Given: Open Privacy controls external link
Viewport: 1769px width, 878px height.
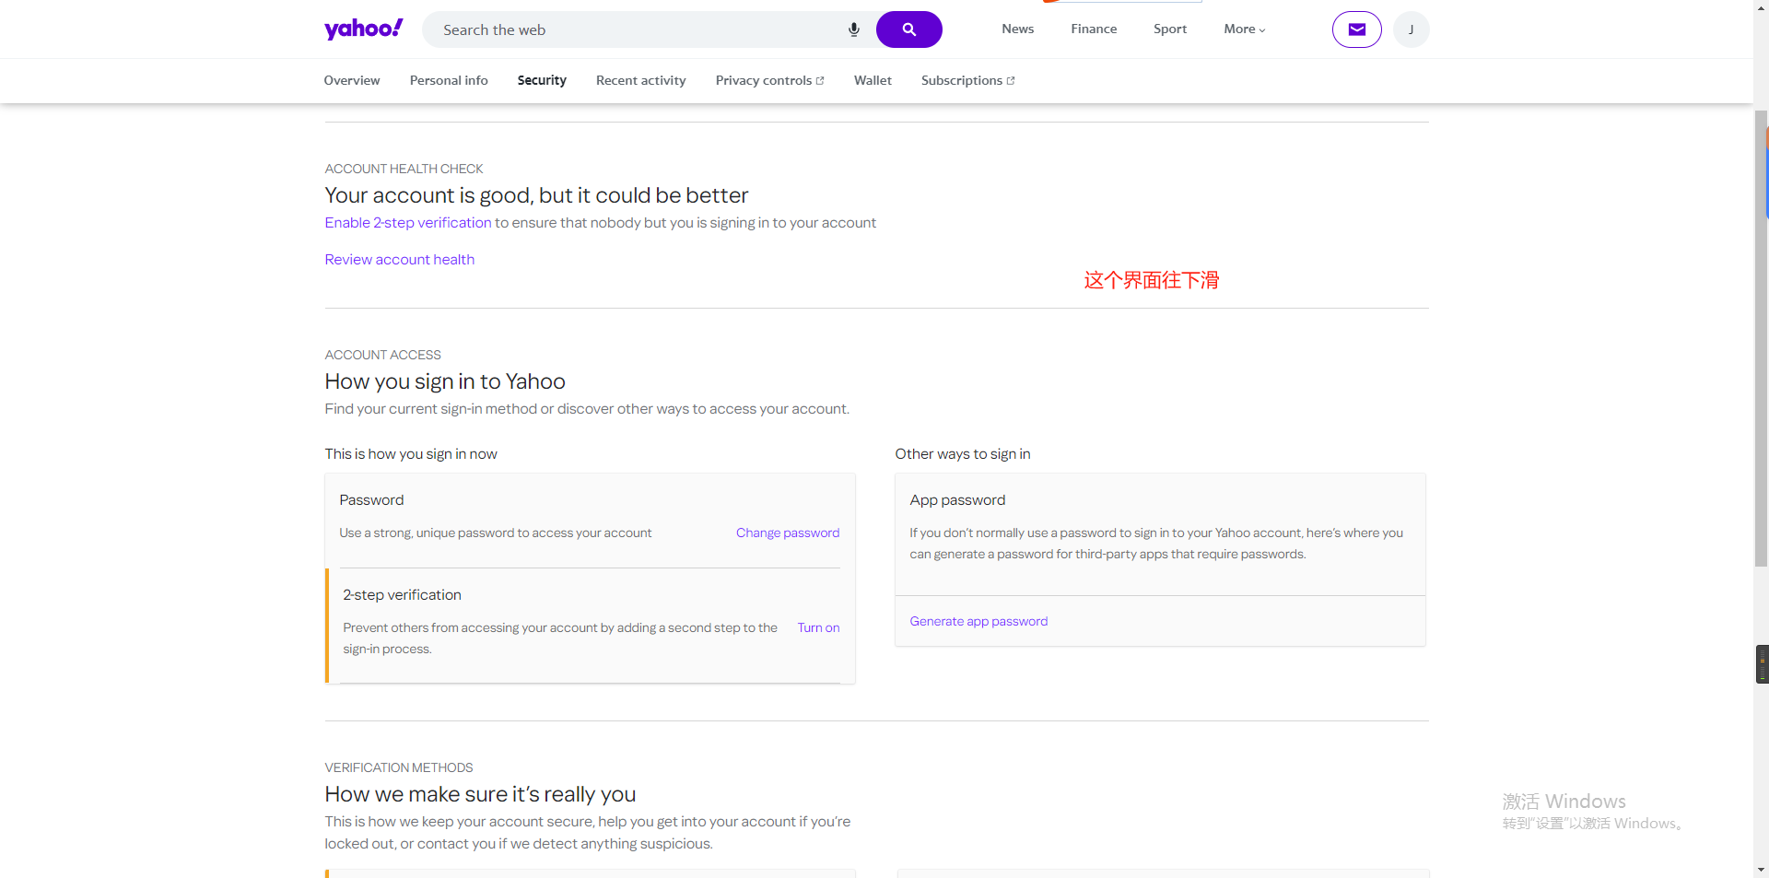Looking at the screenshot, I should click(769, 80).
